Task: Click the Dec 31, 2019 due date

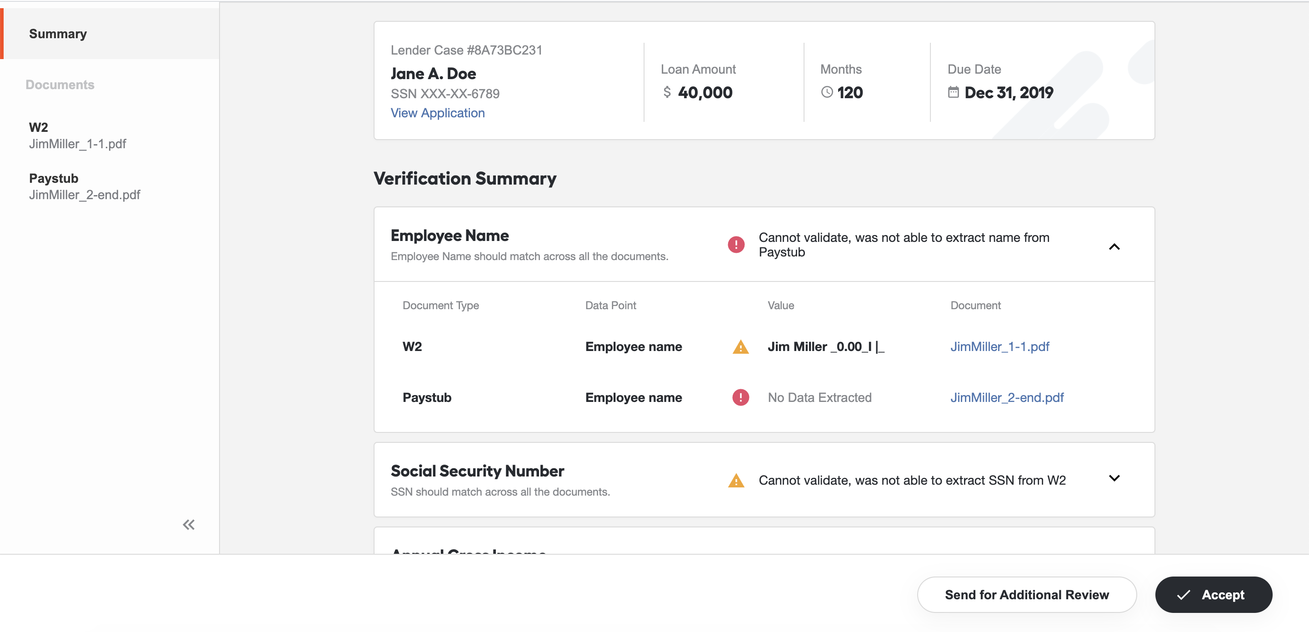Action: point(1008,92)
